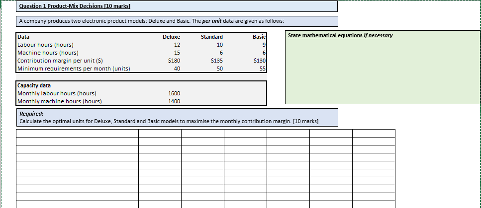Select Basic labour hours value 9
This screenshot has width=481, height=208.
pos(264,45)
